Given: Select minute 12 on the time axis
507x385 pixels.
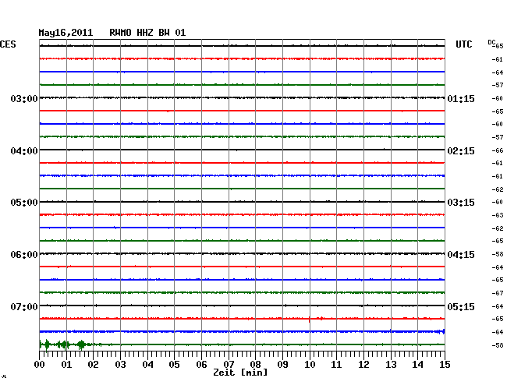Looking at the screenshot, I should [363, 364].
